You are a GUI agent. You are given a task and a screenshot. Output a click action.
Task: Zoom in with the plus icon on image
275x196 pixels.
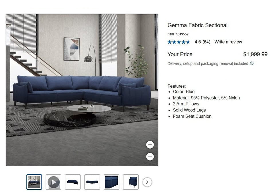pos(150,145)
